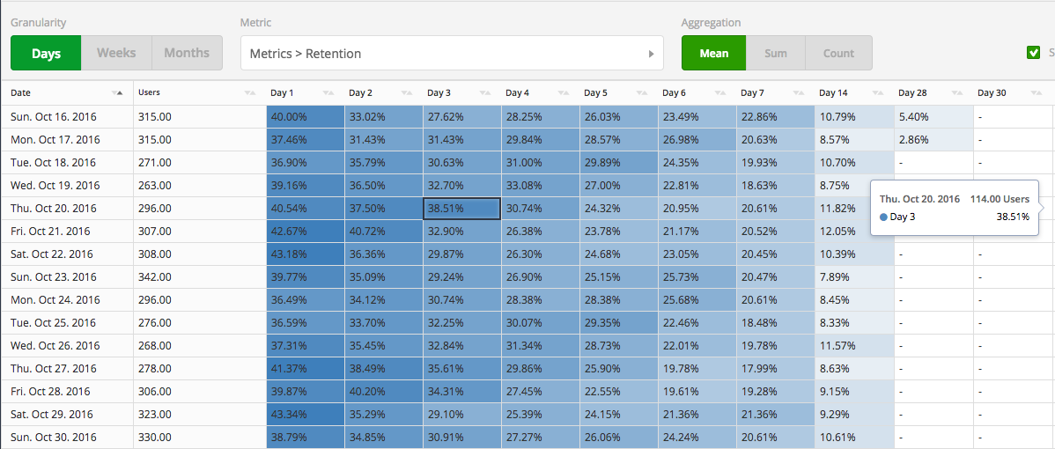This screenshot has width=1055, height=449.
Task: Select Mean aggregation button
Action: 714,53
